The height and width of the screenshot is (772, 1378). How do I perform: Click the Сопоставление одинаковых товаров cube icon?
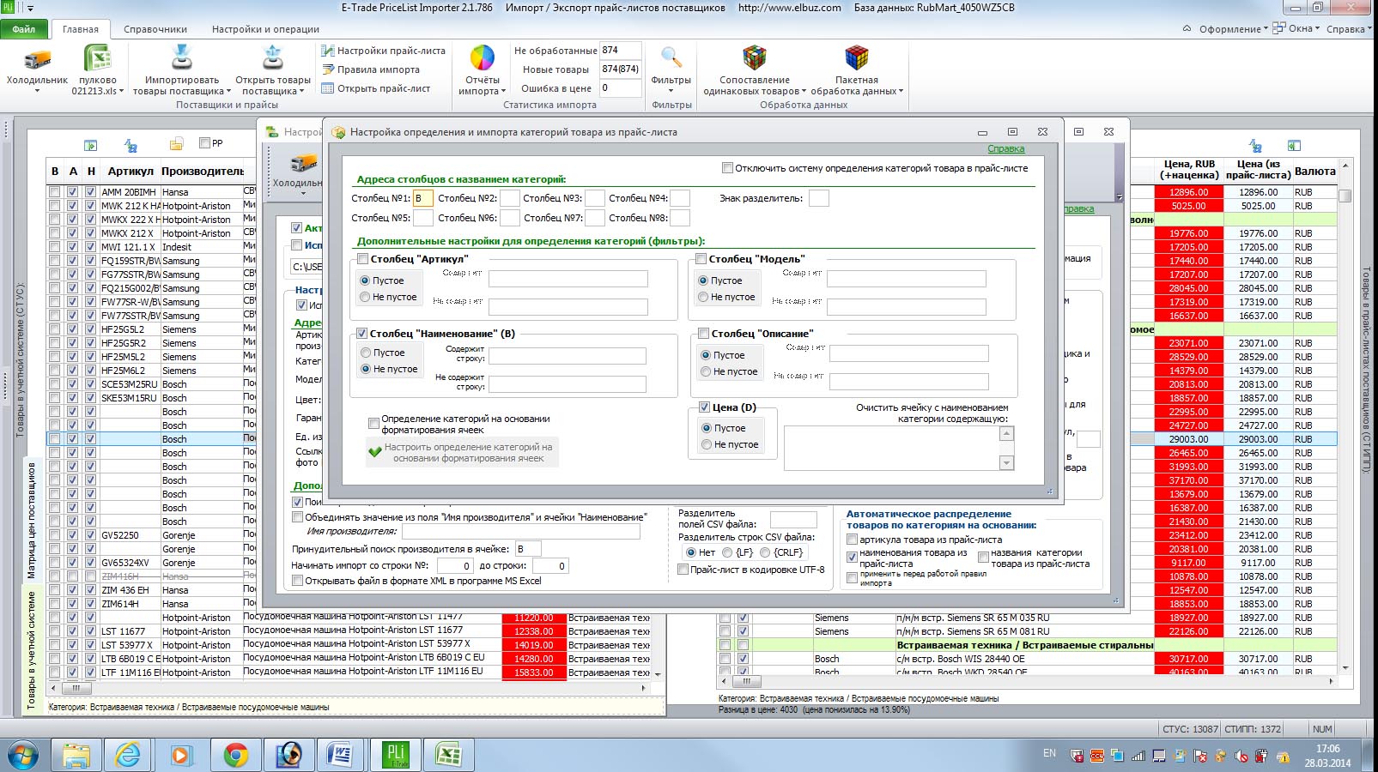click(754, 57)
